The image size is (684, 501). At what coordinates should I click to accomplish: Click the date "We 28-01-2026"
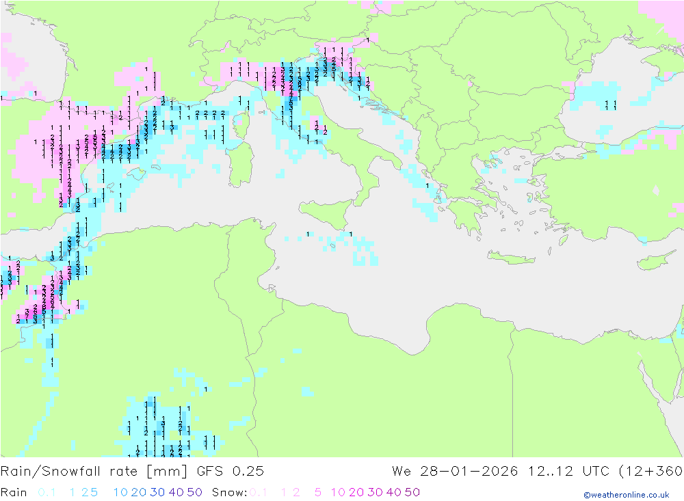pos(455,472)
